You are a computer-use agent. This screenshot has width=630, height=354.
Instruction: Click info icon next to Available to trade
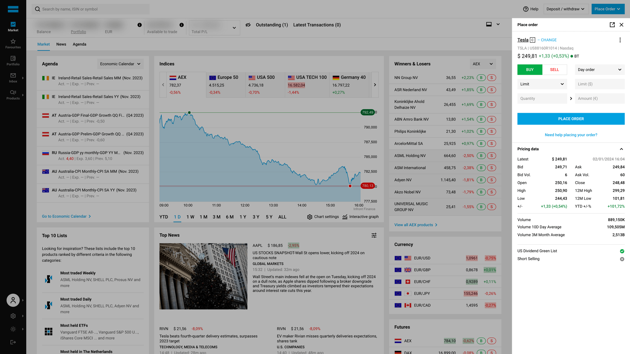182,25
